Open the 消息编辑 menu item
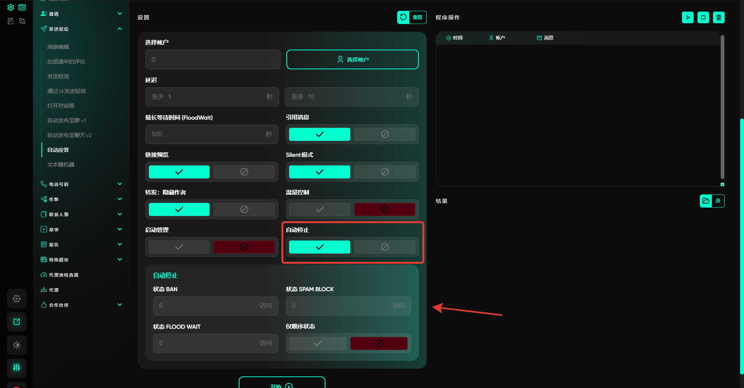 point(58,47)
